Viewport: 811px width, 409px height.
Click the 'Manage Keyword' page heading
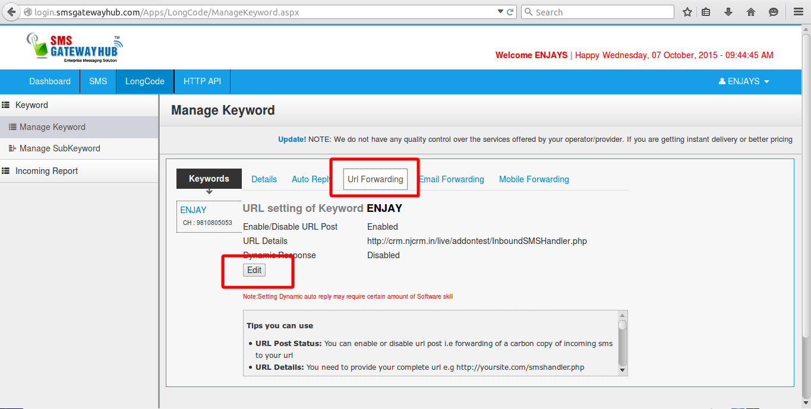click(223, 110)
